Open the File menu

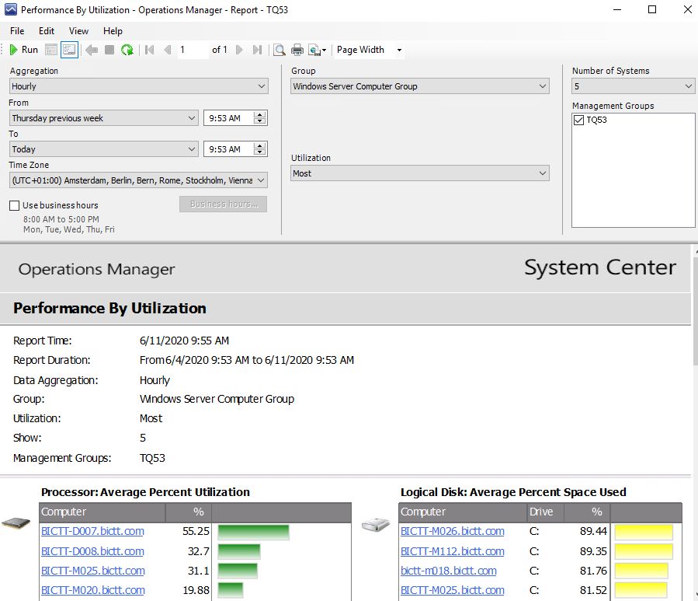17,31
